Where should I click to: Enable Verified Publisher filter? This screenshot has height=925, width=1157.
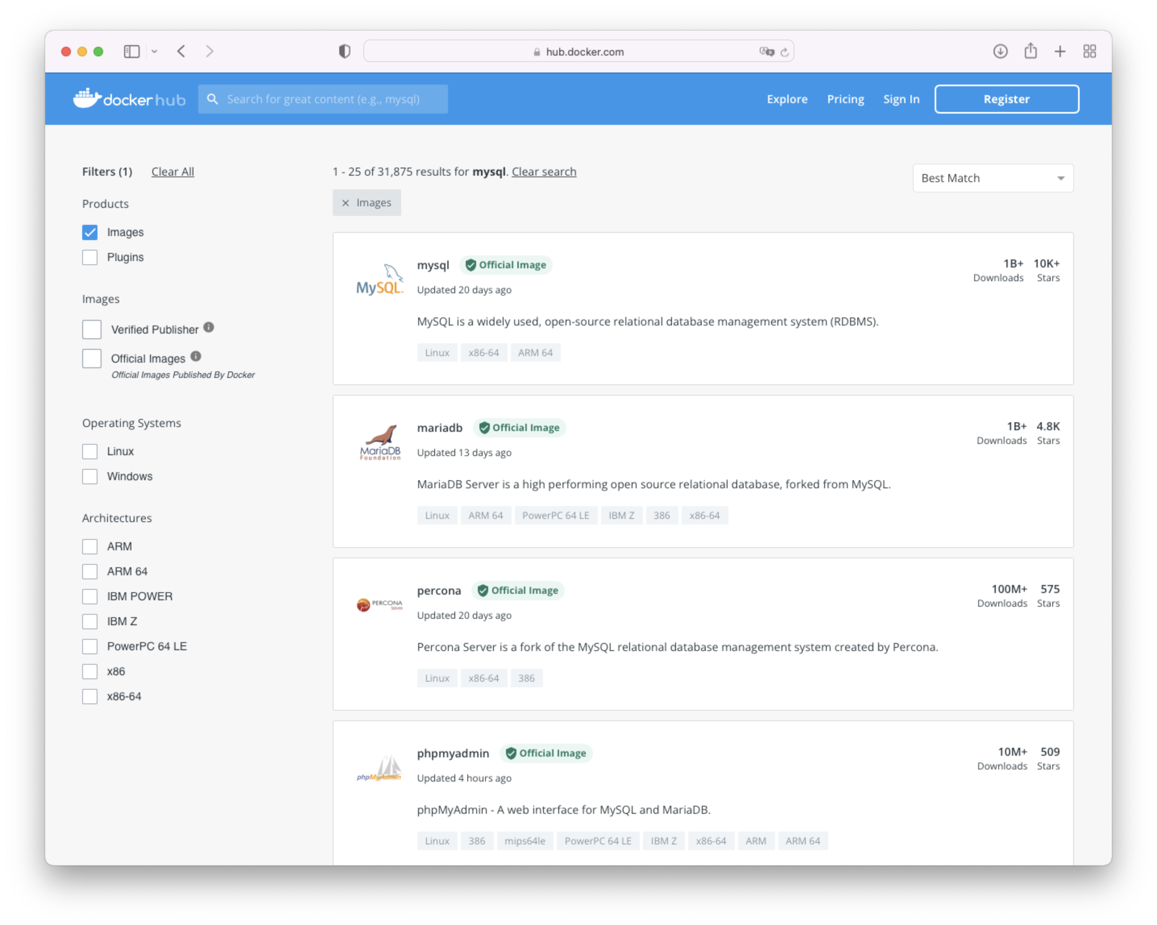92,330
